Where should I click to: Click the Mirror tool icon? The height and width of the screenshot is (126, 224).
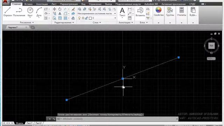(x=60, y=14)
